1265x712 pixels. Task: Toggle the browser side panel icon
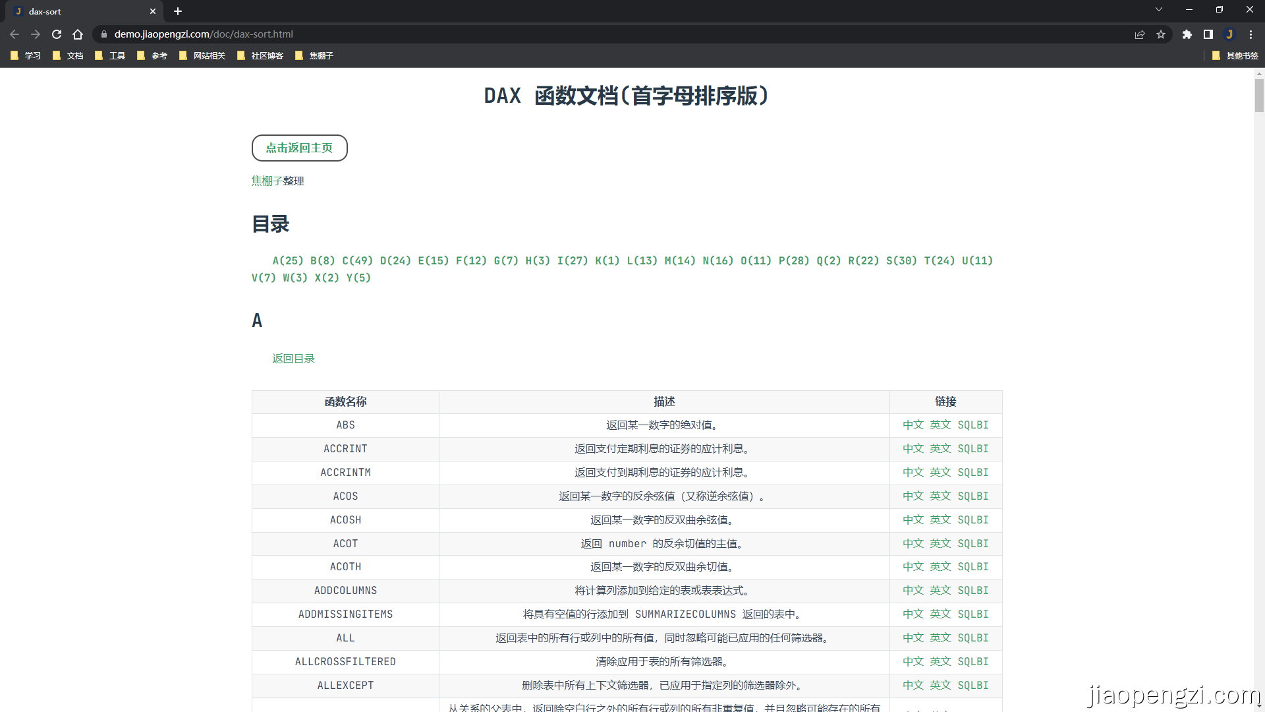pyautogui.click(x=1208, y=34)
